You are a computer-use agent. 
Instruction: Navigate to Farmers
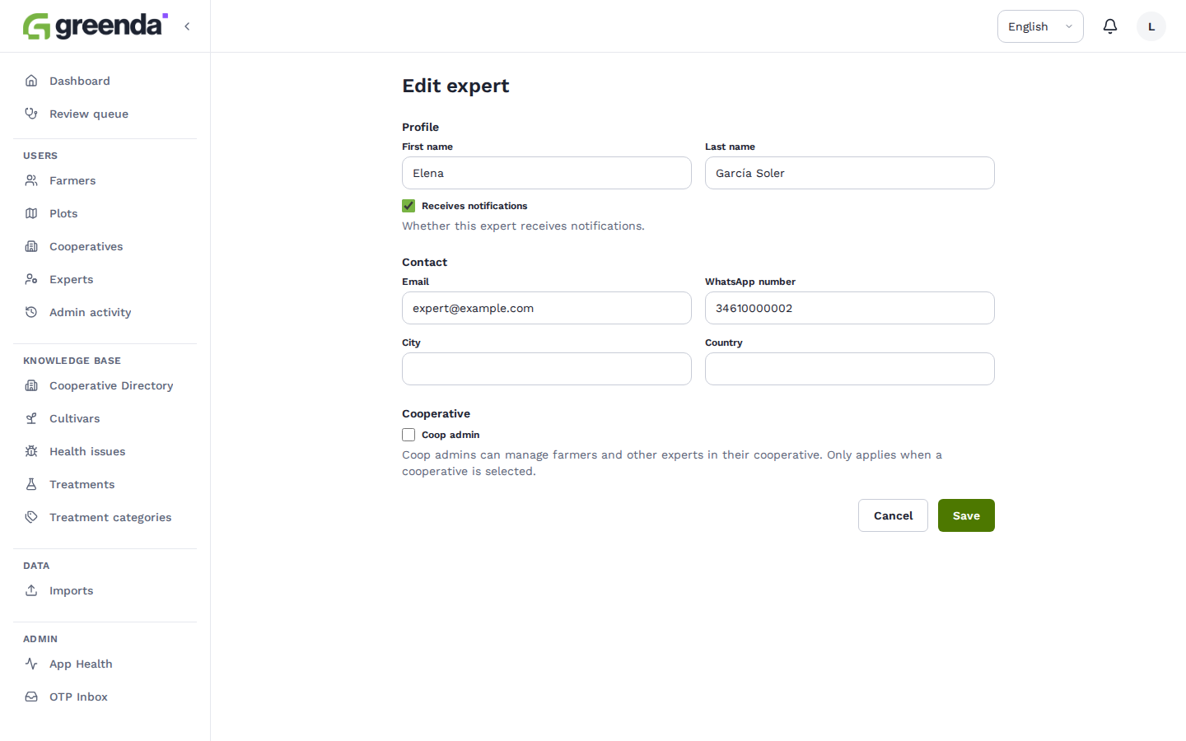(105, 180)
